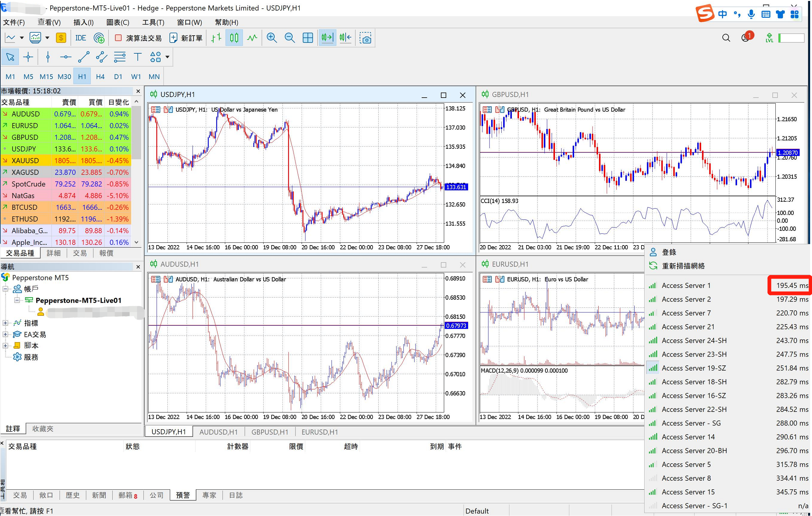Open the IDE MetaEditor button
This screenshot has width=812, height=516.
tap(80, 38)
